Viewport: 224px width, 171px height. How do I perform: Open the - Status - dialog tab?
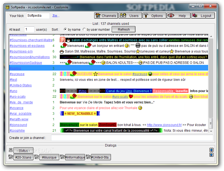[x=23, y=151]
